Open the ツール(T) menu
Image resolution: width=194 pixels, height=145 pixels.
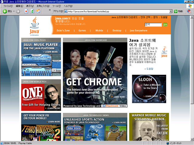(x=57, y=6)
